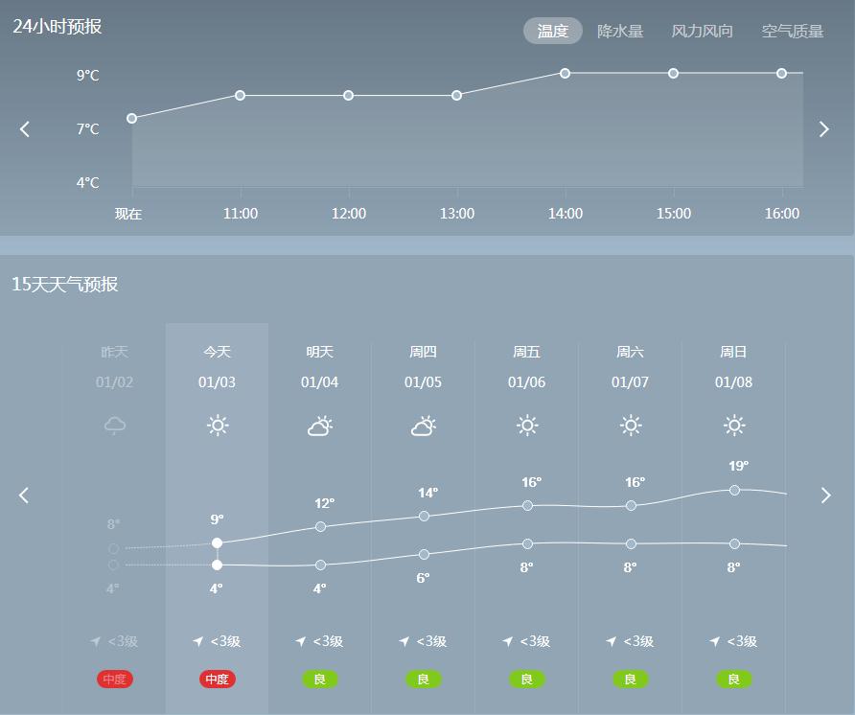Click the <3级 wind text under 周五

[535, 641]
